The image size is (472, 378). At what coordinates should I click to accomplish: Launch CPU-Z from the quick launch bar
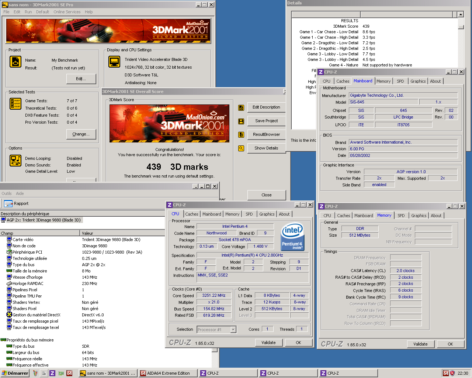pyautogui.click(x=52, y=373)
